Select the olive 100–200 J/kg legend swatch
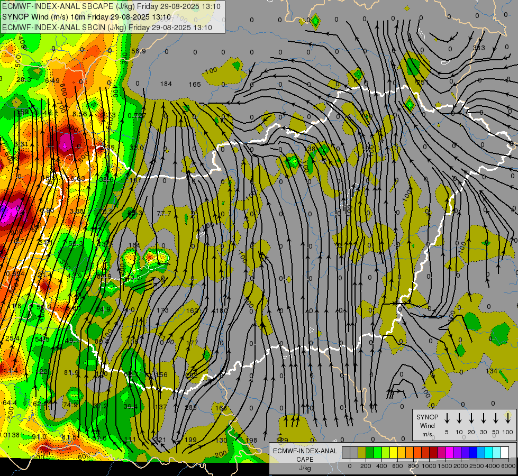 (362, 452)
